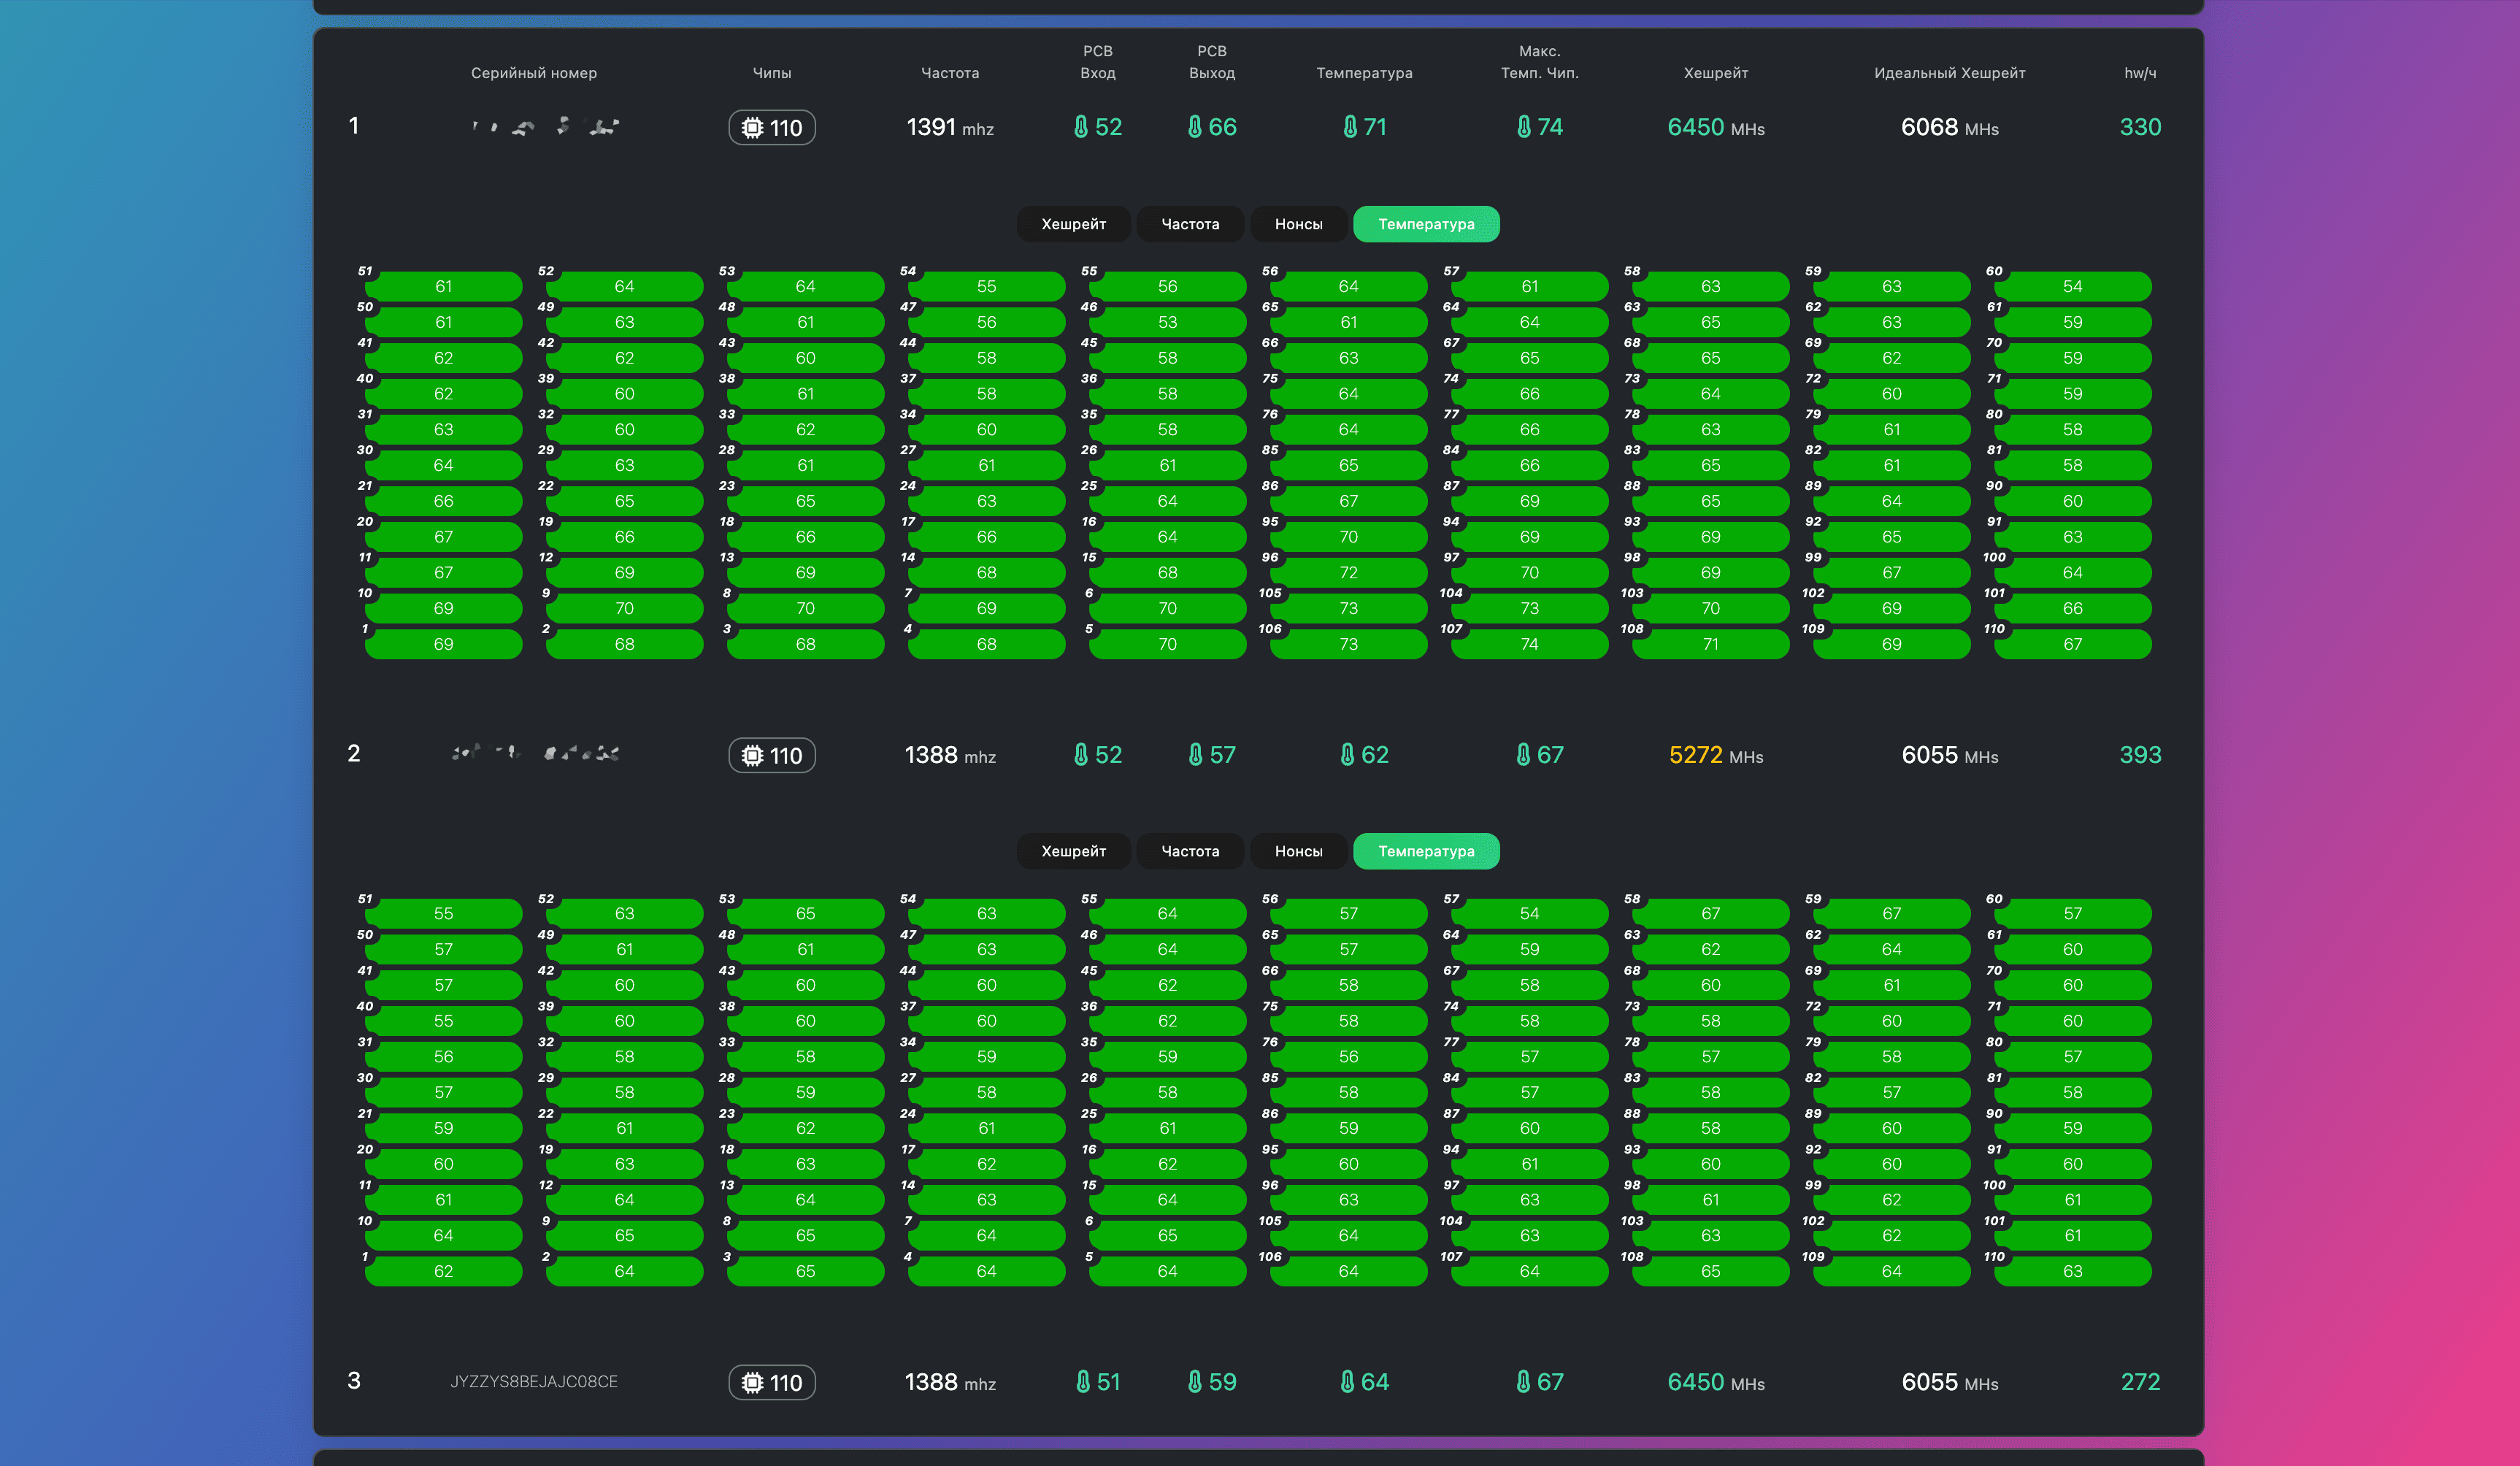Click board 1 PCB output thermometer showing 66
Viewport: 2520px width, 1466px height.
click(1194, 127)
